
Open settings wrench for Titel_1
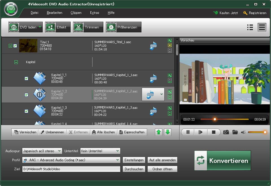(170, 41)
